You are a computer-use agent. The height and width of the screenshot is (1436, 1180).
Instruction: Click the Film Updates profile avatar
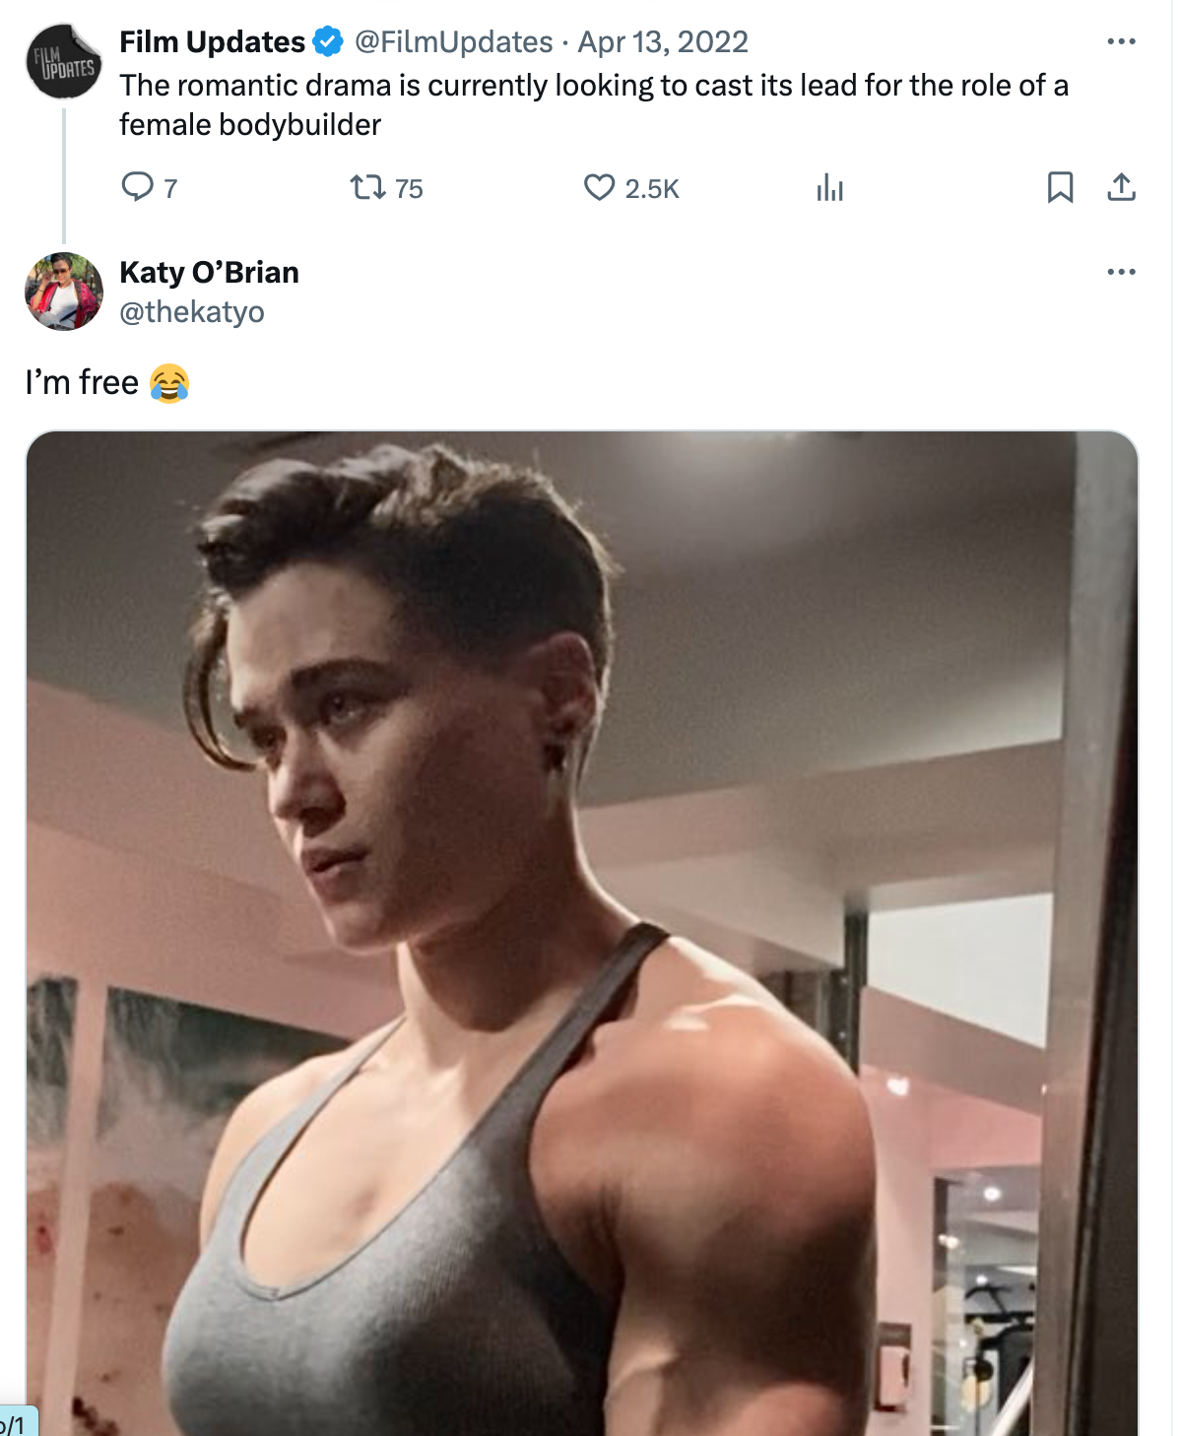pos(64,61)
